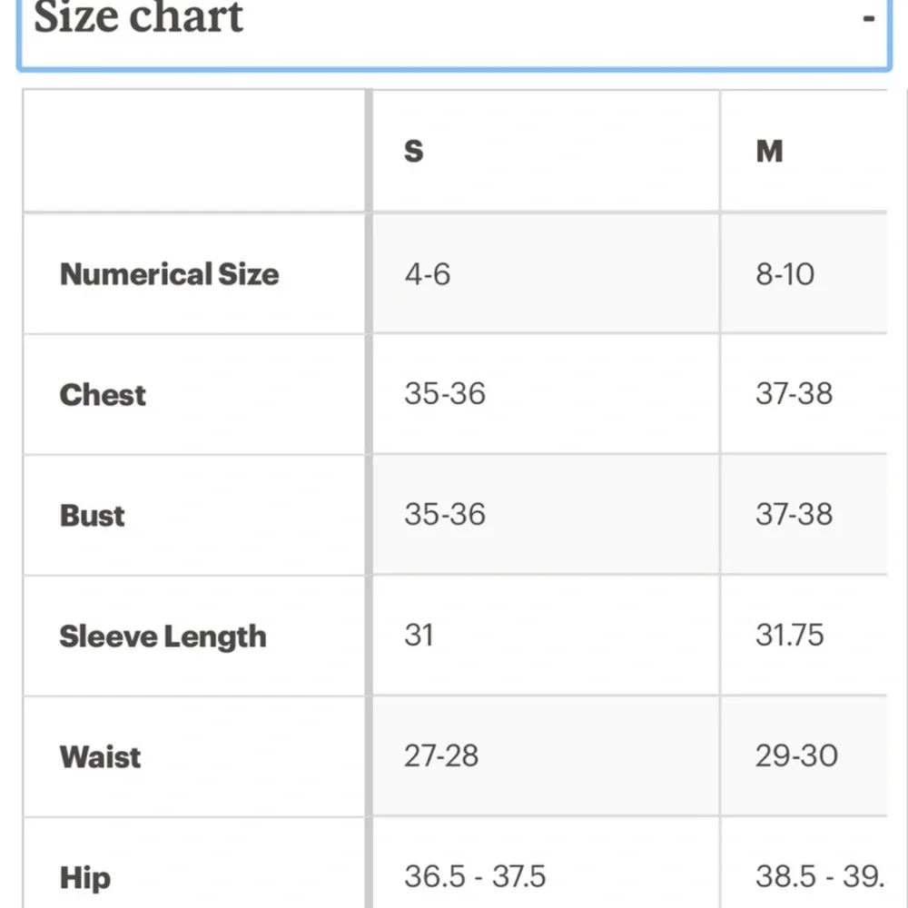Click the sleeve length value 31
Image resolution: width=908 pixels, height=908 pixels.
pyautogui.click(x=419, y=636)
